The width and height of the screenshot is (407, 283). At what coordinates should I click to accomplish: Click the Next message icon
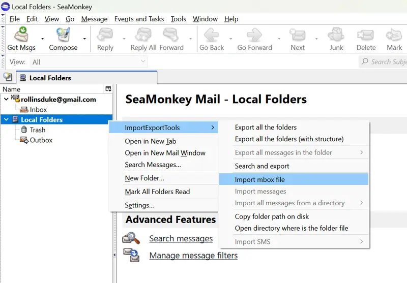point(298,36)
